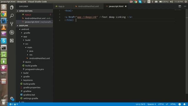Click the clock in top bar

click(179, 2)
